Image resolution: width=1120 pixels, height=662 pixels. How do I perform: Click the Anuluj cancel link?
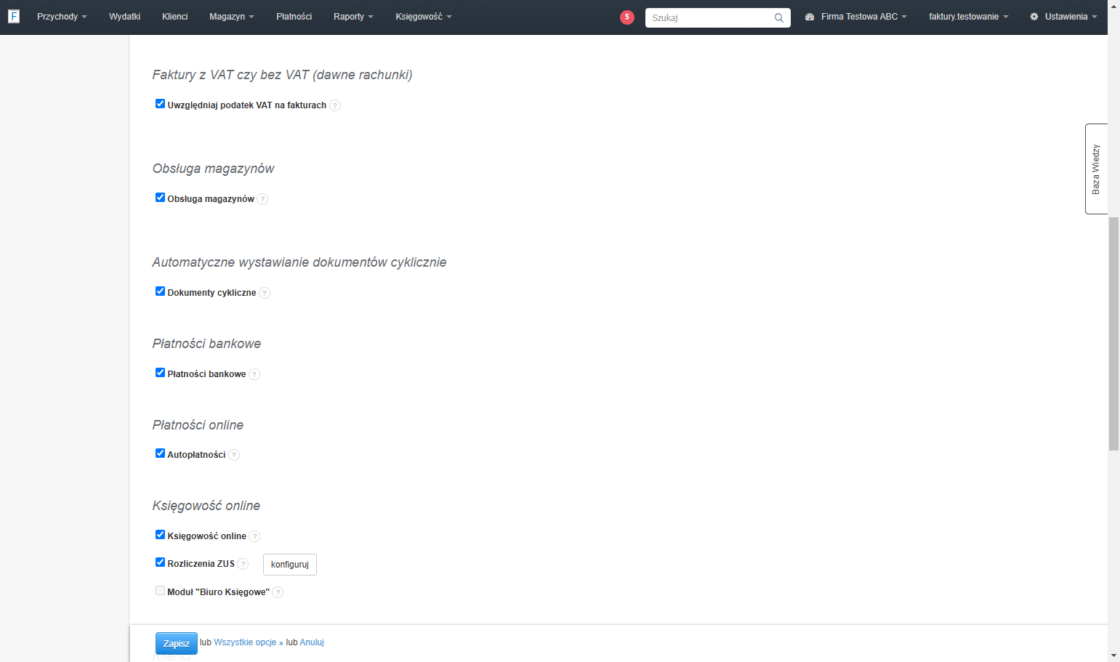(x=312, y=642)
